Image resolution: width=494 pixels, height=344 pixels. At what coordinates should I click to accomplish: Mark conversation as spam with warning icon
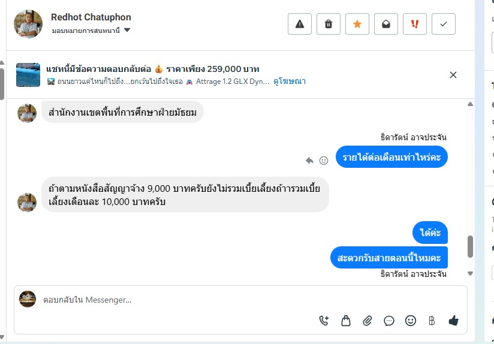(x=300, y=24)
